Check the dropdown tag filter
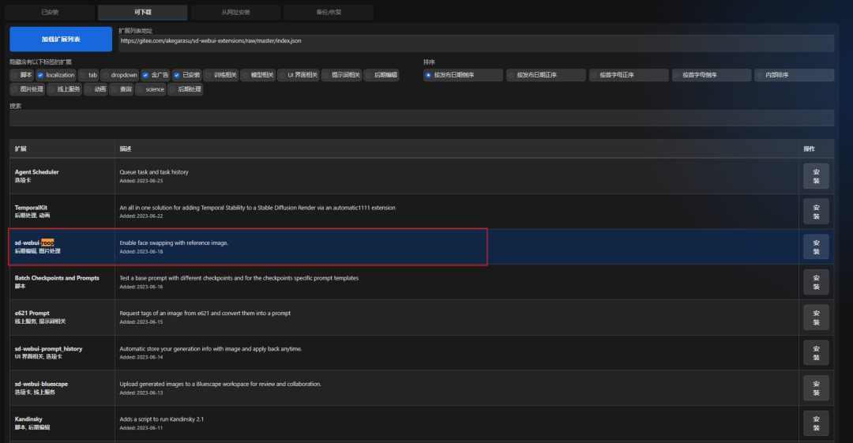853x443 pixels. click(x=106, y=75)
